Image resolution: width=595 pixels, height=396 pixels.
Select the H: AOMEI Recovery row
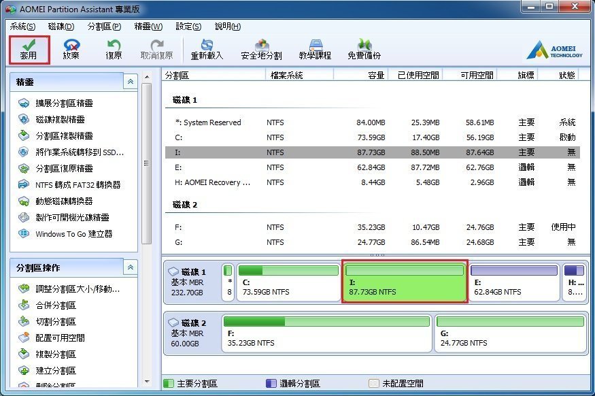coord(372,182)
